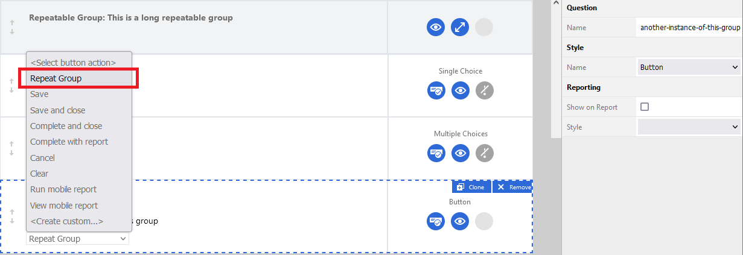This screenshot has height=255, width=743.
Task: Click reorder arrows on Repeatable Group row
Action: click(x=12, y=27)
